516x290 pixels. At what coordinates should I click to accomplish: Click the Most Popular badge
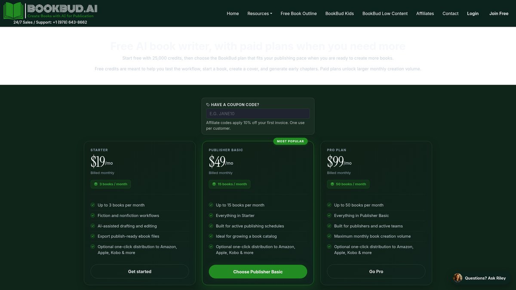pyautogui.click(x=290, y=141)
